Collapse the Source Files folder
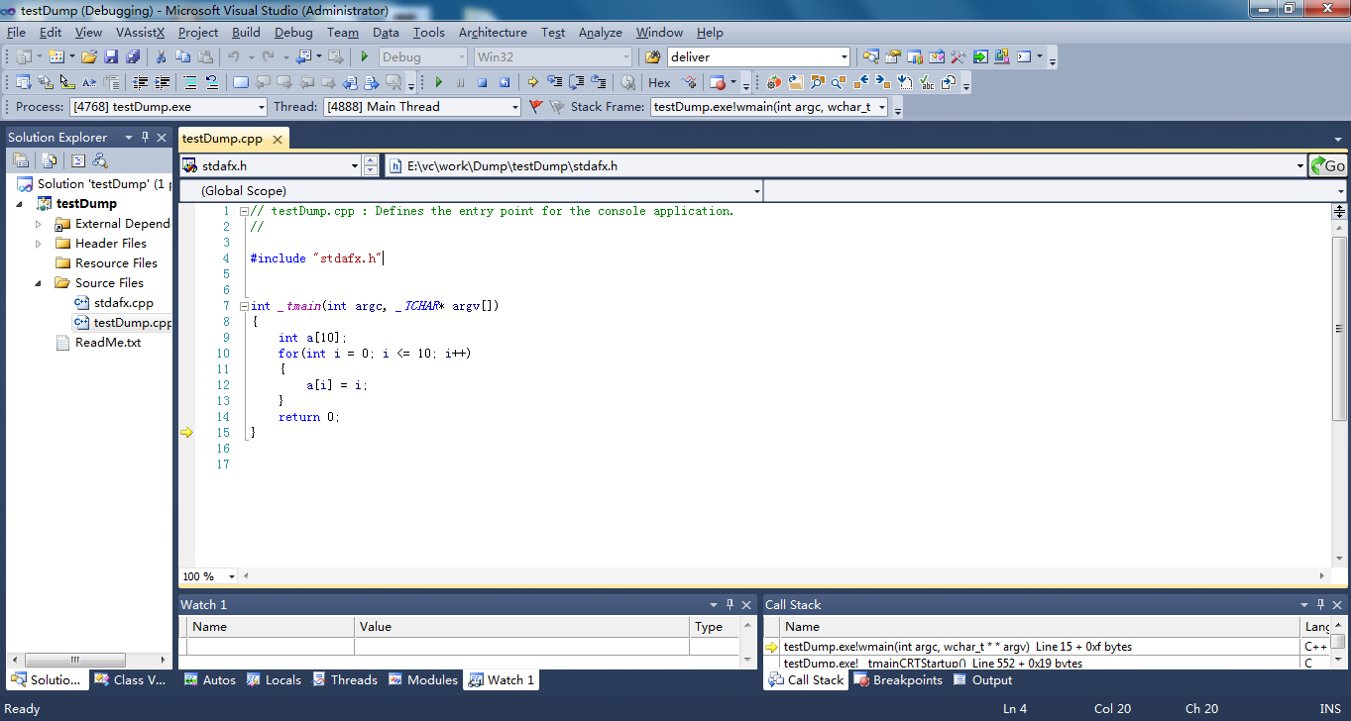 (x=39, y=283)
